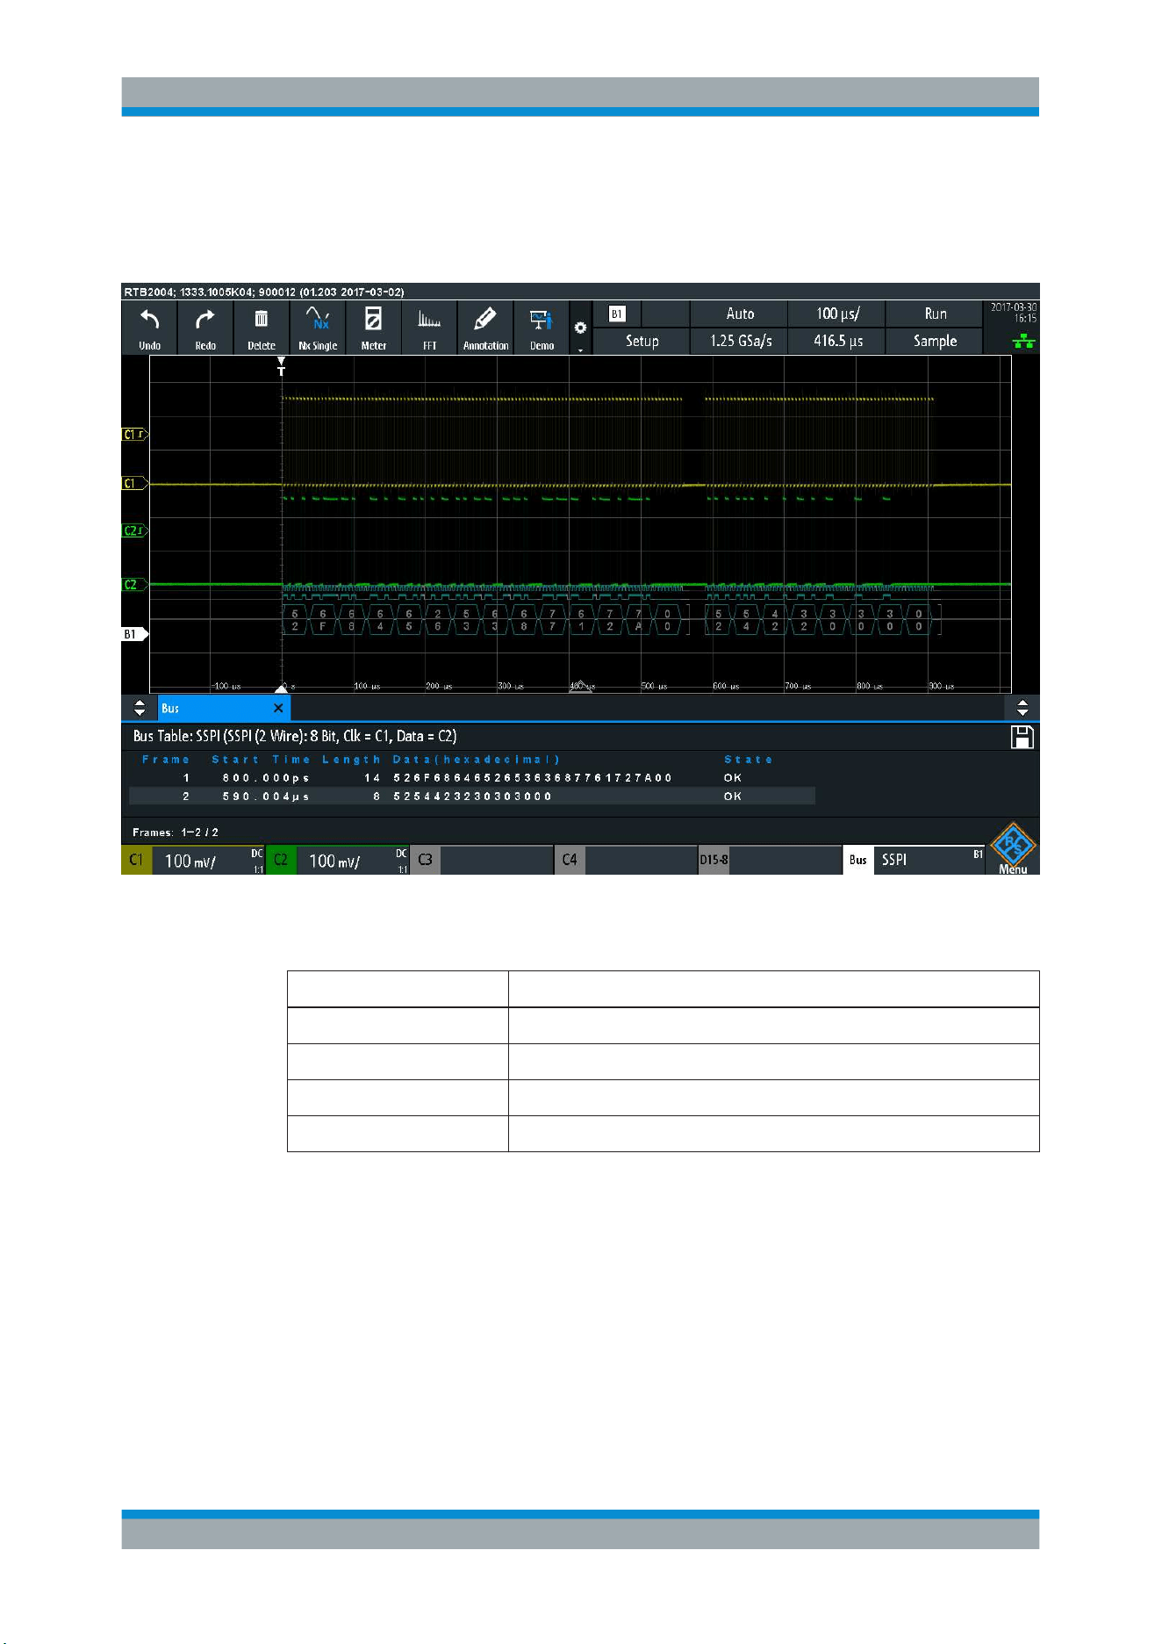The image size is (1162, 1644).
Task: Click the B1 bus indicator box
Action: point(617,314)
